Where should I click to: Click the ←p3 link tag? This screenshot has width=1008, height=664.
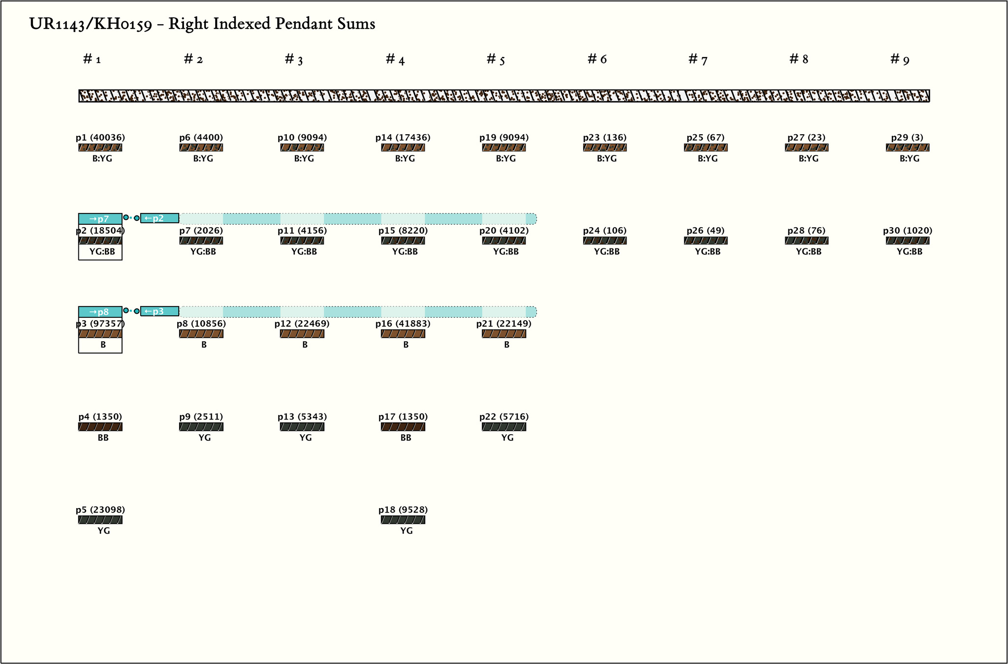[159, 311]
